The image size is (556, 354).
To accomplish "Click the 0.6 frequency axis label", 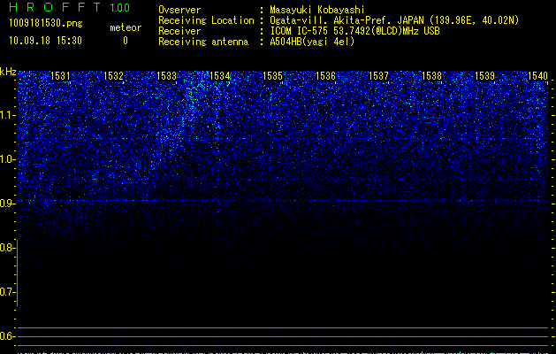I will tap(7, 336).
